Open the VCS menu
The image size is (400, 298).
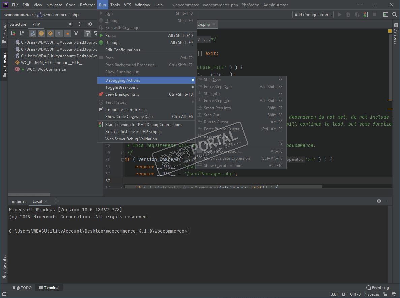(x=128, y=5)
